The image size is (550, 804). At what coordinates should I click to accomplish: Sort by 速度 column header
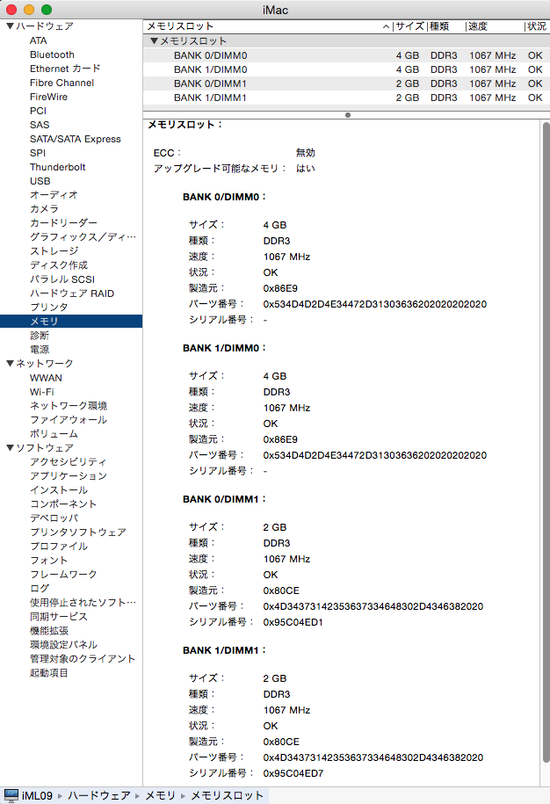pos(496,26)
